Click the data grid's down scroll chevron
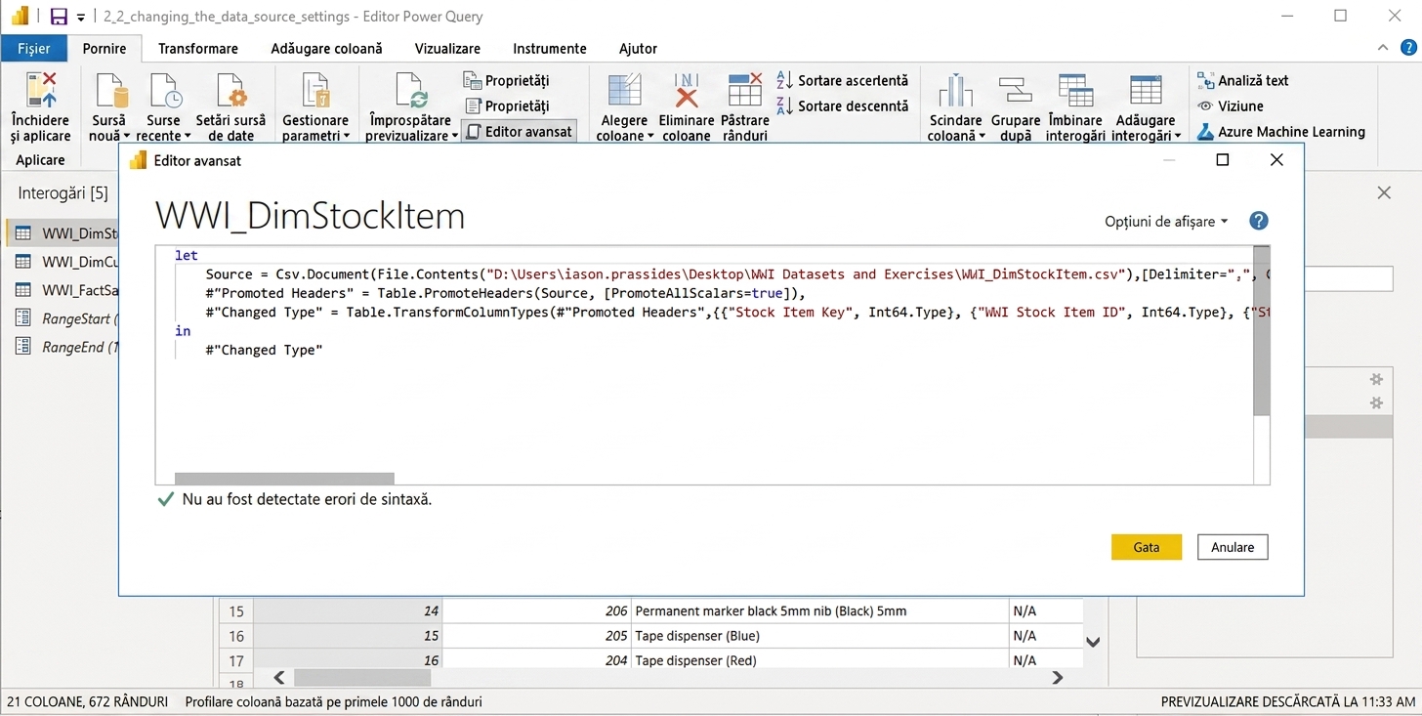The width and height of the screenshot is (1422, 716). click(x=1094, y=642)
